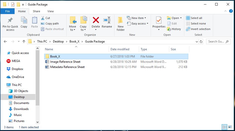Click Desktop in the address bar

tap(58, 41)
